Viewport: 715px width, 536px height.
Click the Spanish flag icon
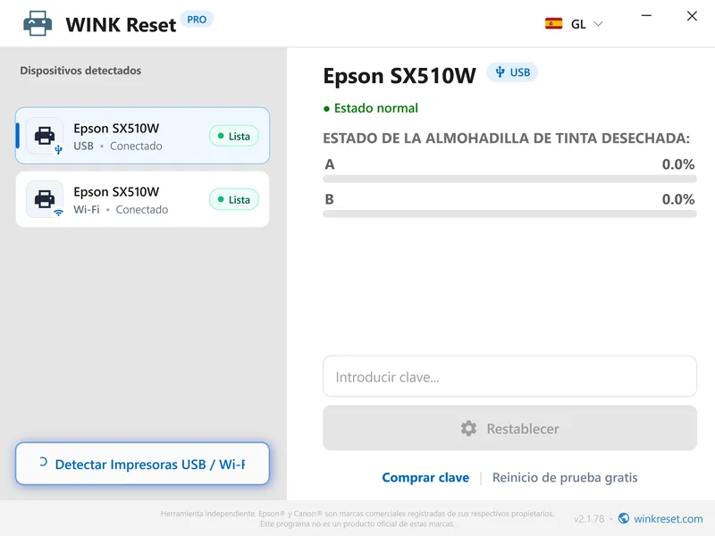553,23
